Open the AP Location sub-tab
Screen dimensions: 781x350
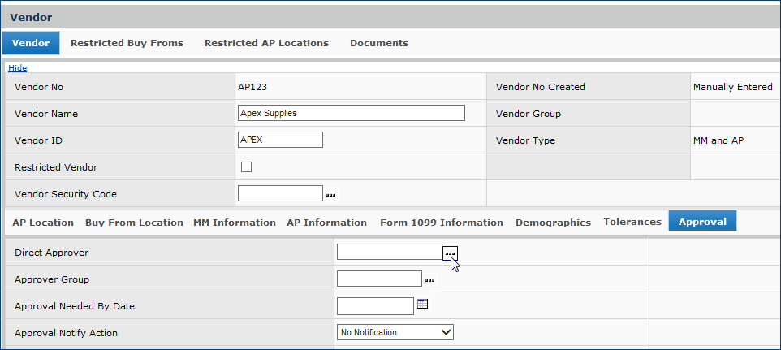[43, 222]
